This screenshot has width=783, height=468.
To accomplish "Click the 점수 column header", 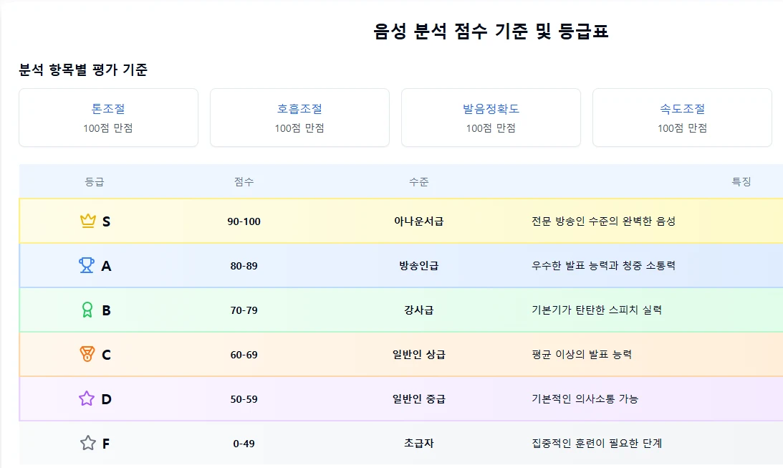I will 244,182.
